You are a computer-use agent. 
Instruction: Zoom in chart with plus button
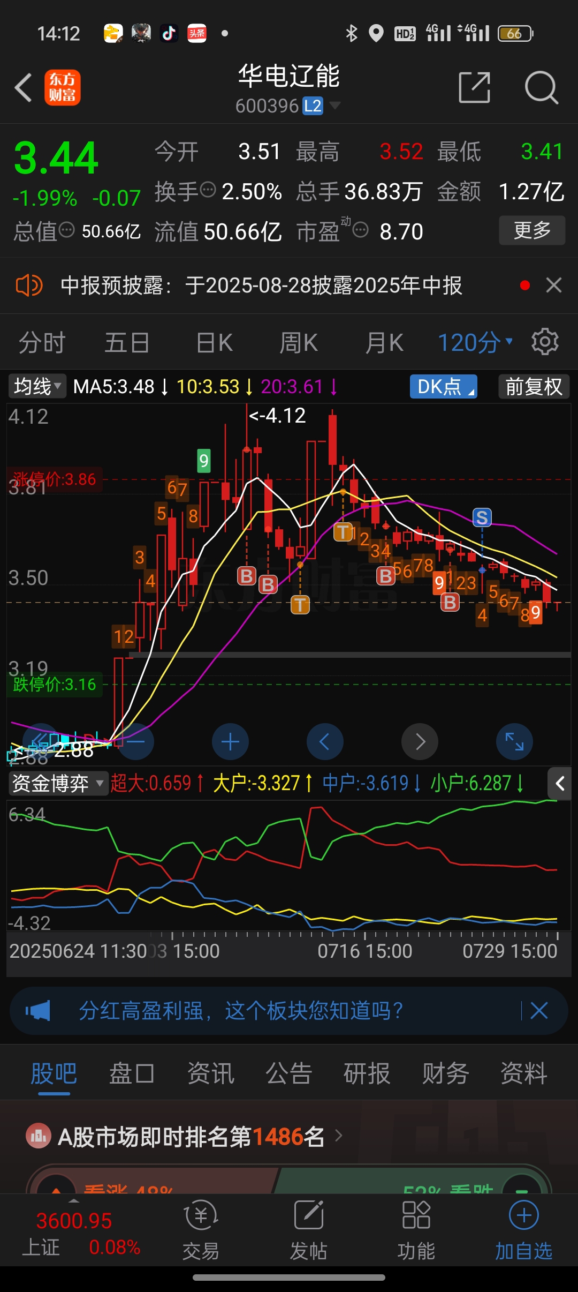point(230,742)
